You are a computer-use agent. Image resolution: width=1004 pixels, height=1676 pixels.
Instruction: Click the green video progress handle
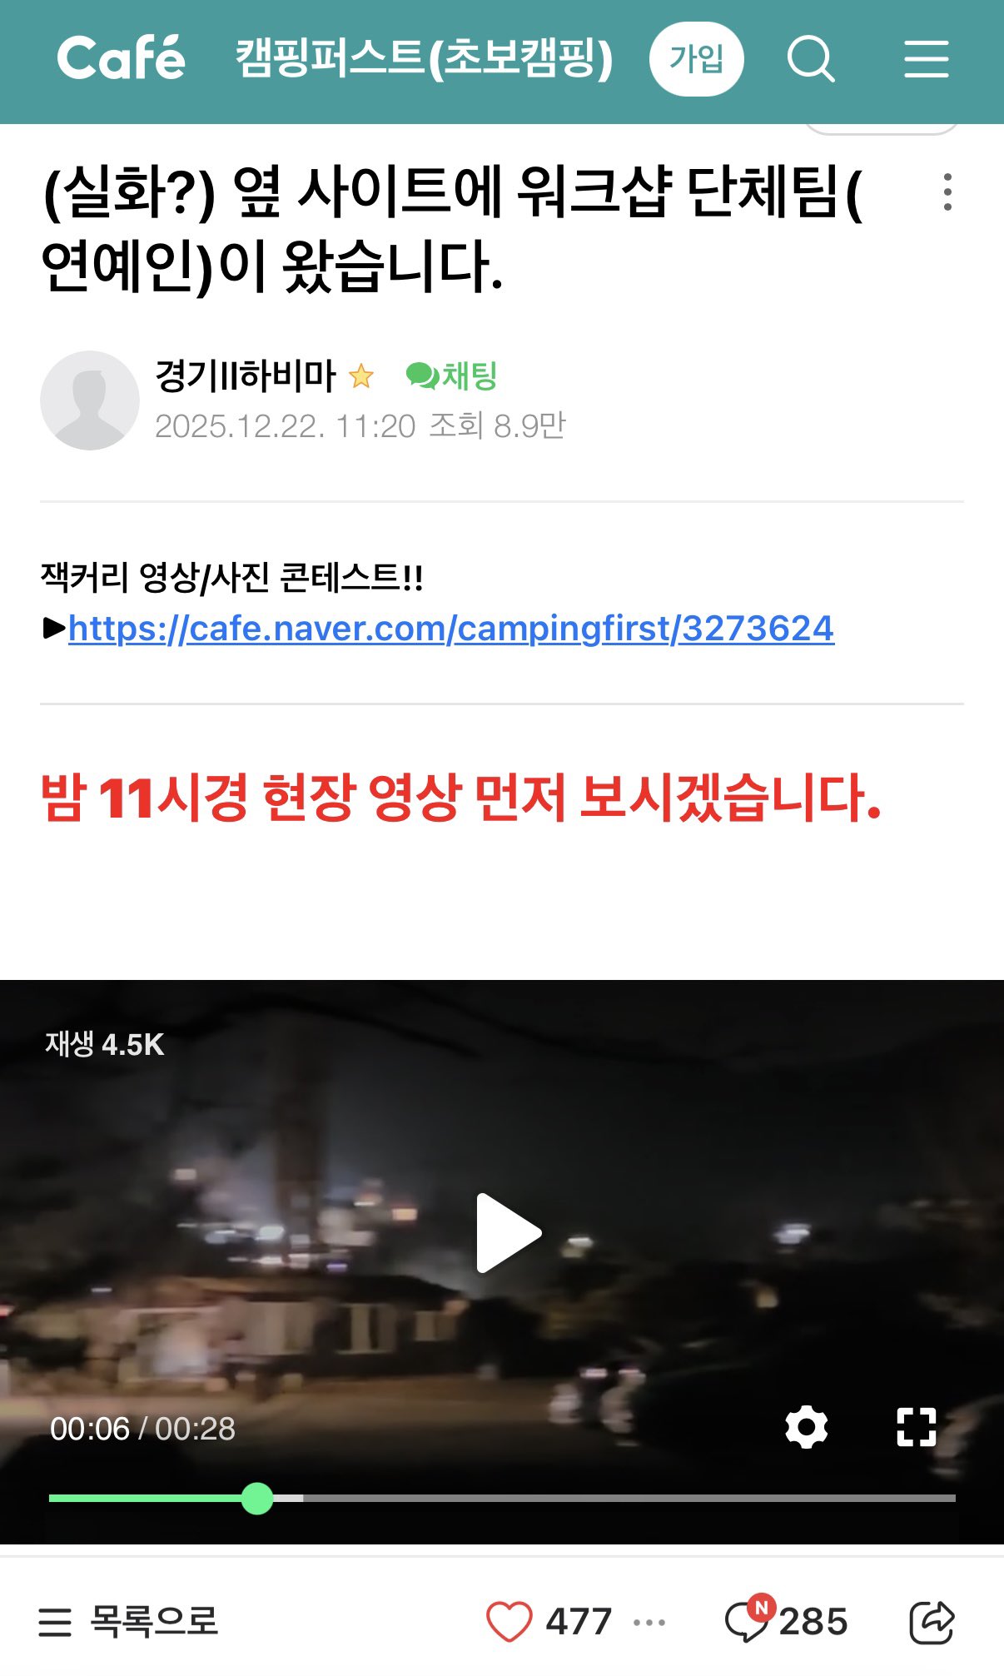pyautogui.click(x=257, y=1499)
